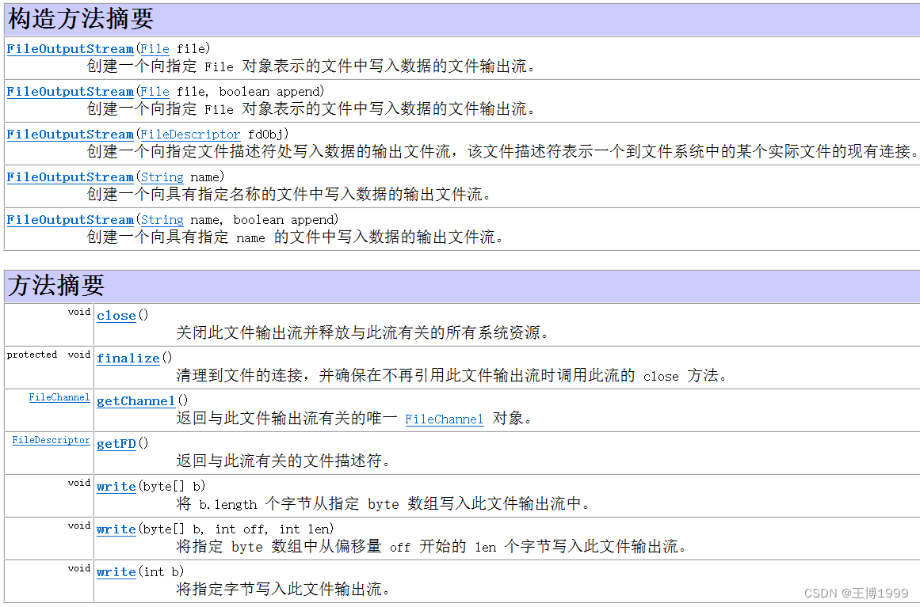The height and width of the screenshot is (607, 920).
Task: Click text 将指定字节写入此文件输出流
Action: coord(284,590)
